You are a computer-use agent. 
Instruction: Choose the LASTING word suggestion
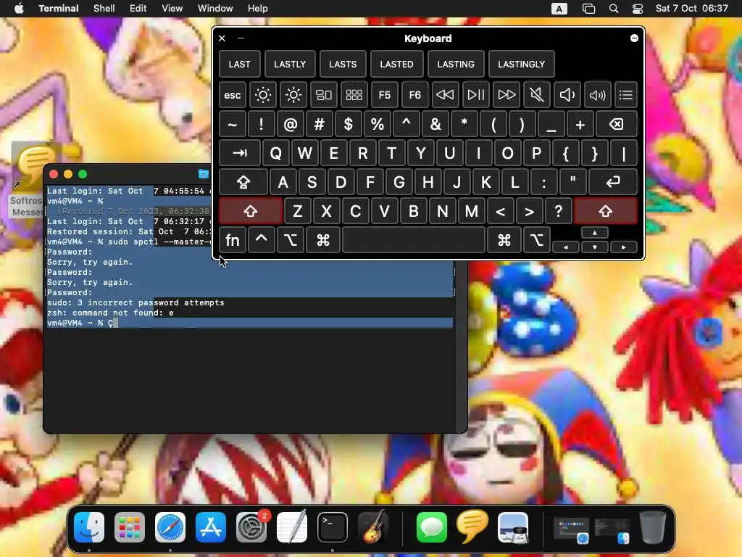[x=456, y=64]
